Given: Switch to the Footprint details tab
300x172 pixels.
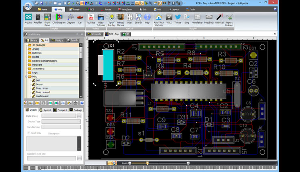Looking at the screenshot, I should click(60, 110).
